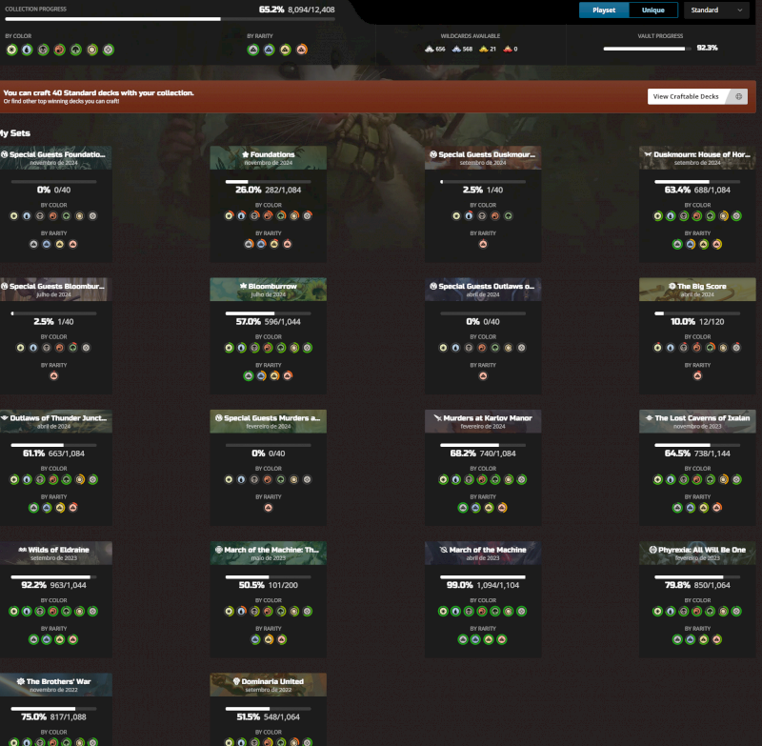Click Foundations white mana color icon
Viewport: 762px width, 746px height.
(229, 215)
